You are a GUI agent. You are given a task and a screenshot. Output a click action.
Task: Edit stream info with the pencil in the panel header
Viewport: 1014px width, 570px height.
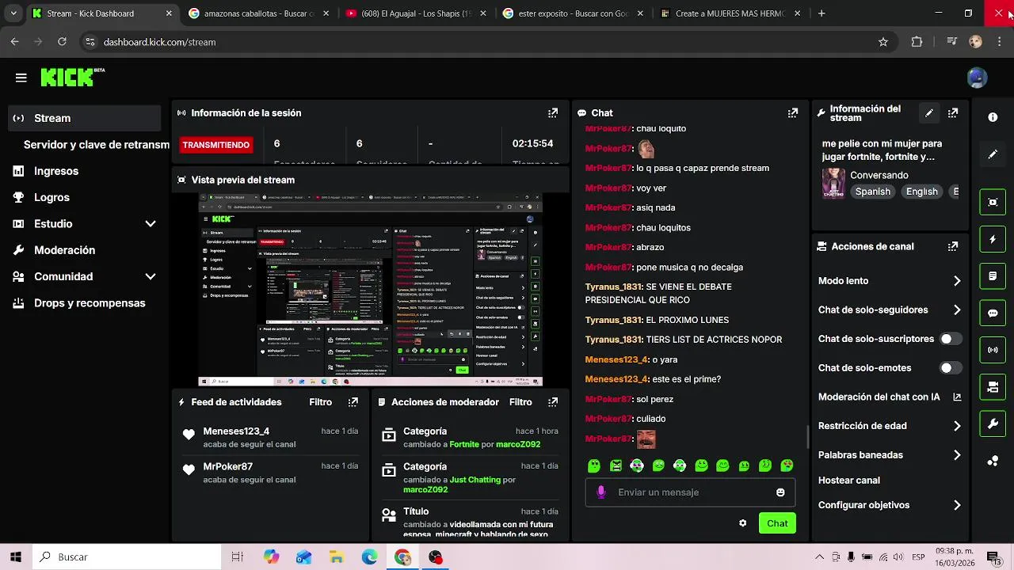click(929, 113)
